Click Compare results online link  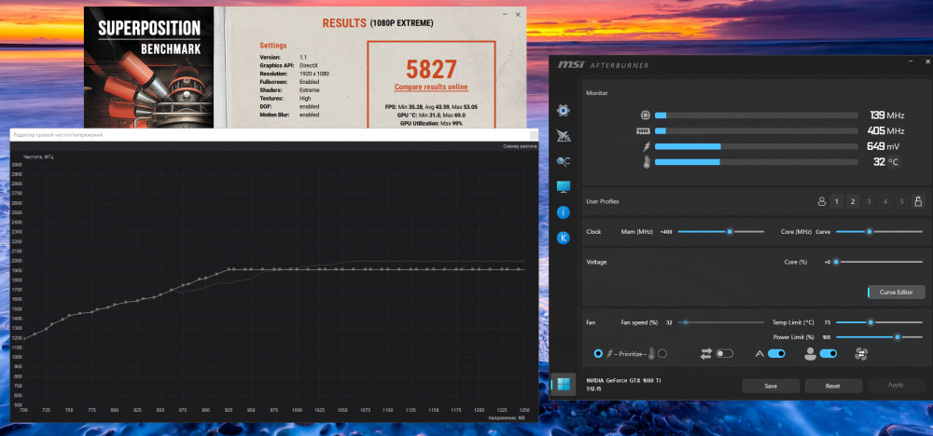438,87
